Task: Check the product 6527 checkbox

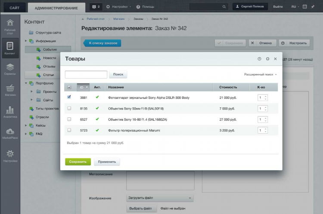Action: 69,119
